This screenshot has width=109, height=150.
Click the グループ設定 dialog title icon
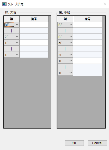click(4, 4)
